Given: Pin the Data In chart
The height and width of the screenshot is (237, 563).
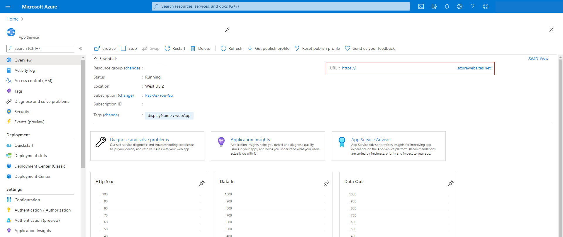Looking at the screenshot, I should pos(326,183).
